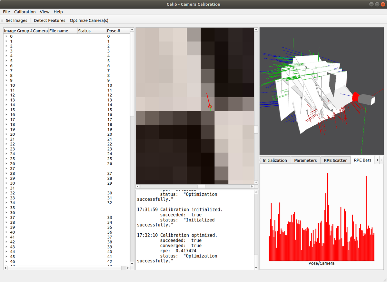
Task: Expand image group 46 in the list
Action: coord(6,262)
